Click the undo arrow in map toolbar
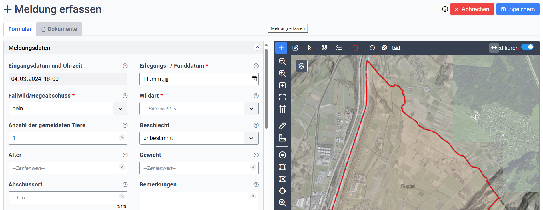This screenshot has height=210, width=543. pos(372,48)
